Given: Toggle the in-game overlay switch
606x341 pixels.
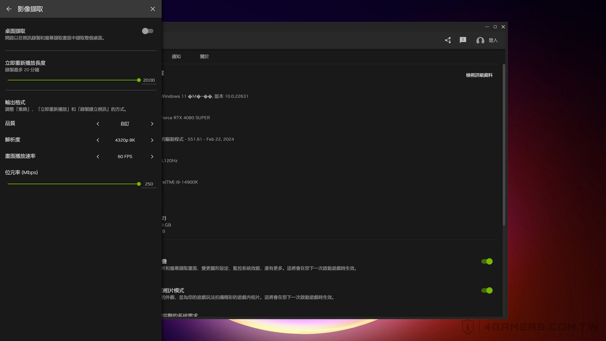Looking at the screenshot, I should (x=487, y=261).
